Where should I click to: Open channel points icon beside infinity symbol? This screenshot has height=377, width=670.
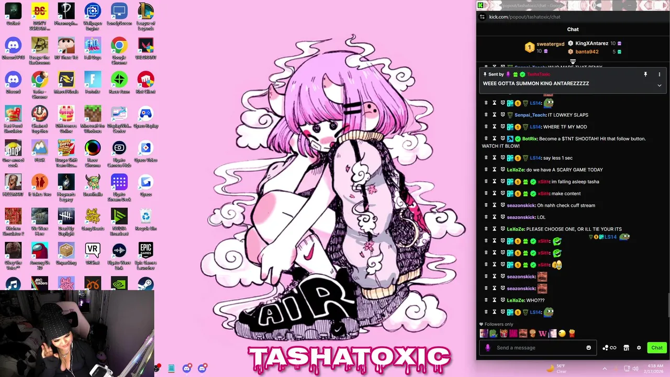pyautogui.click(x=606, y=348)
